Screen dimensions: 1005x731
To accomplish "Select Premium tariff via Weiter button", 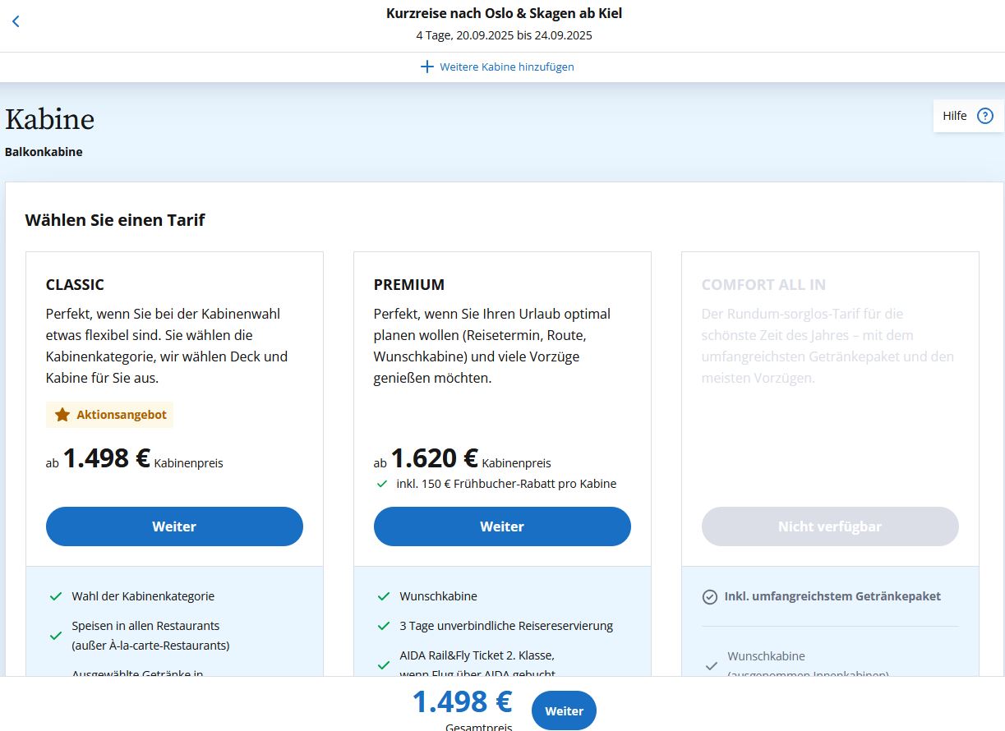I will 502,526.
